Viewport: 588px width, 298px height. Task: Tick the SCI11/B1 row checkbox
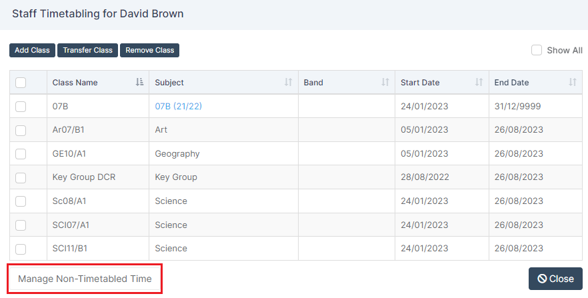(21, 249)
